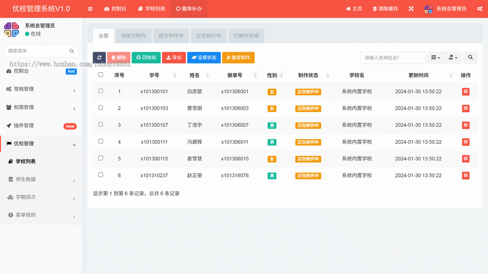The height and width of the screenshot is (274, 488).
Task: Click the 请输入查询信息 search input field
Action: pyautogui.click(x=392, y=58)
